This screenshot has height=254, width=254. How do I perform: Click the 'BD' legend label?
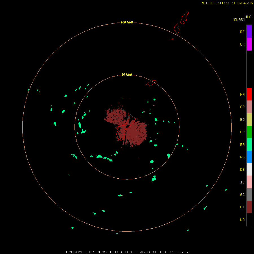click(242, 120)
